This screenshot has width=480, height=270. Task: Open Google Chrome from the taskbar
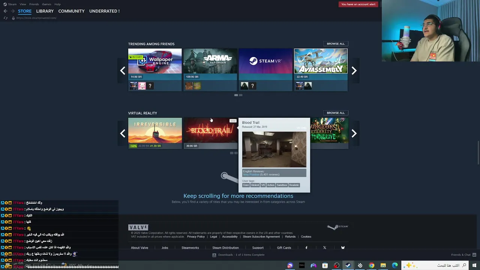tap(372, 265)
